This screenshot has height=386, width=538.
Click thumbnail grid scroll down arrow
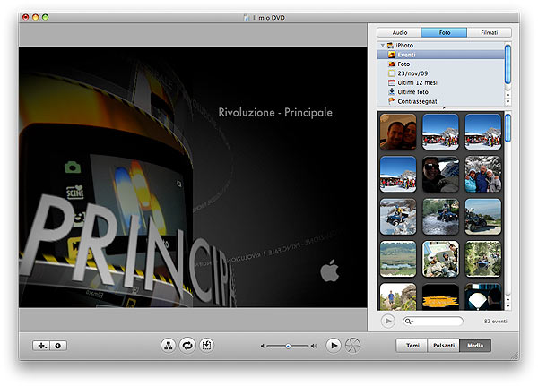click(x=508, y=307)
